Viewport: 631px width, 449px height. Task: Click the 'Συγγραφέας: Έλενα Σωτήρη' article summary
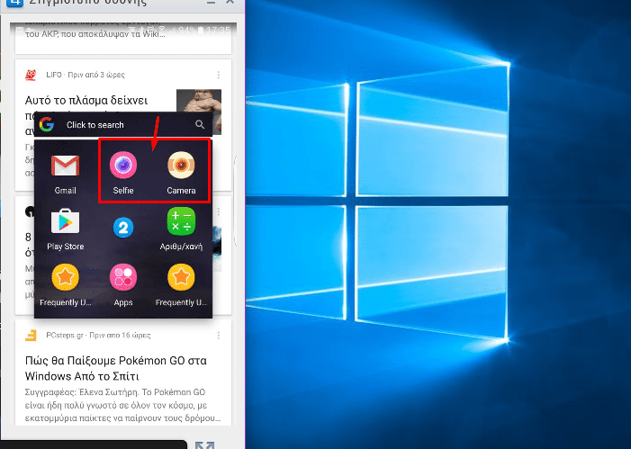click(x=122, y=405)
